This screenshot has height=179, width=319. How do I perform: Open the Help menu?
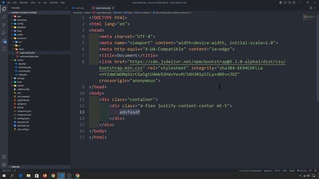[x=62, y=2]
